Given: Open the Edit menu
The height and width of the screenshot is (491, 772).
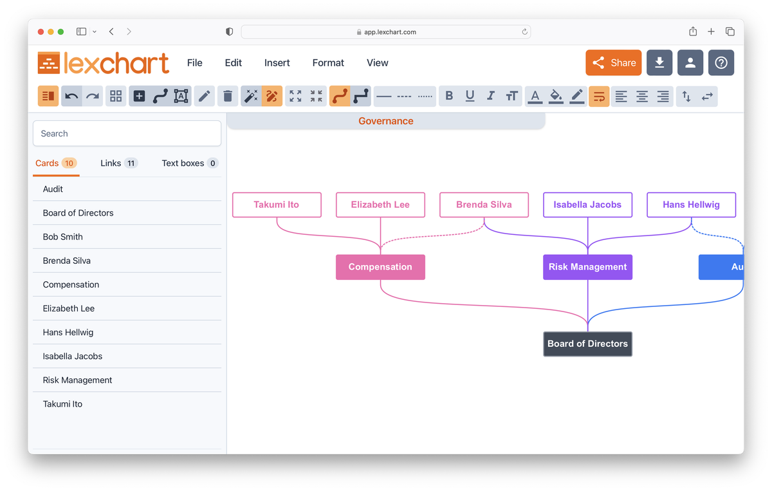Looking at the screenshot, I should [234, 62].
